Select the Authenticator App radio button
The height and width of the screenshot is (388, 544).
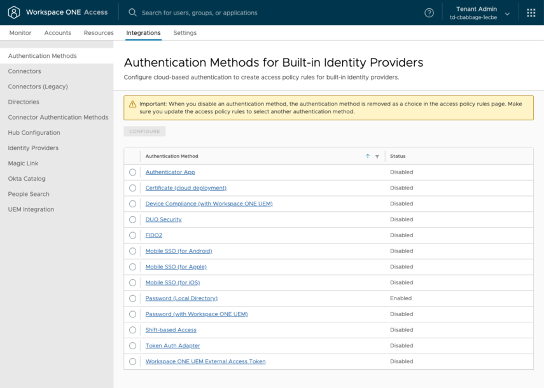132,172
